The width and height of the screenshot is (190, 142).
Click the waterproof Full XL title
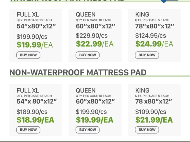(28, 14)
